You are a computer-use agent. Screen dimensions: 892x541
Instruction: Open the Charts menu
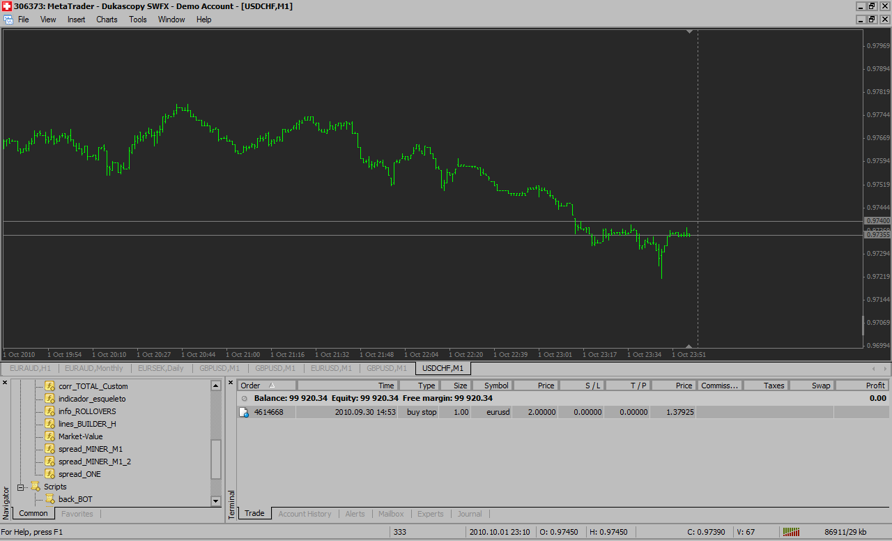tap(107, 20)
